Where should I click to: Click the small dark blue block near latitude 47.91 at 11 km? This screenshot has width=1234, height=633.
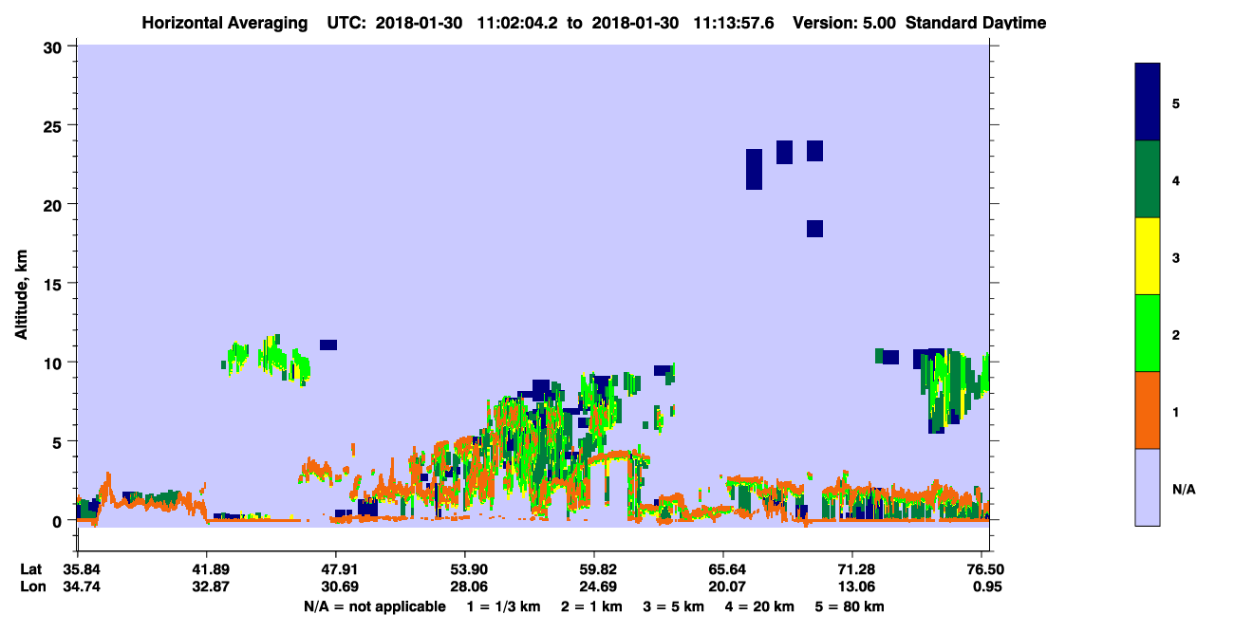[x=328, y=344]
